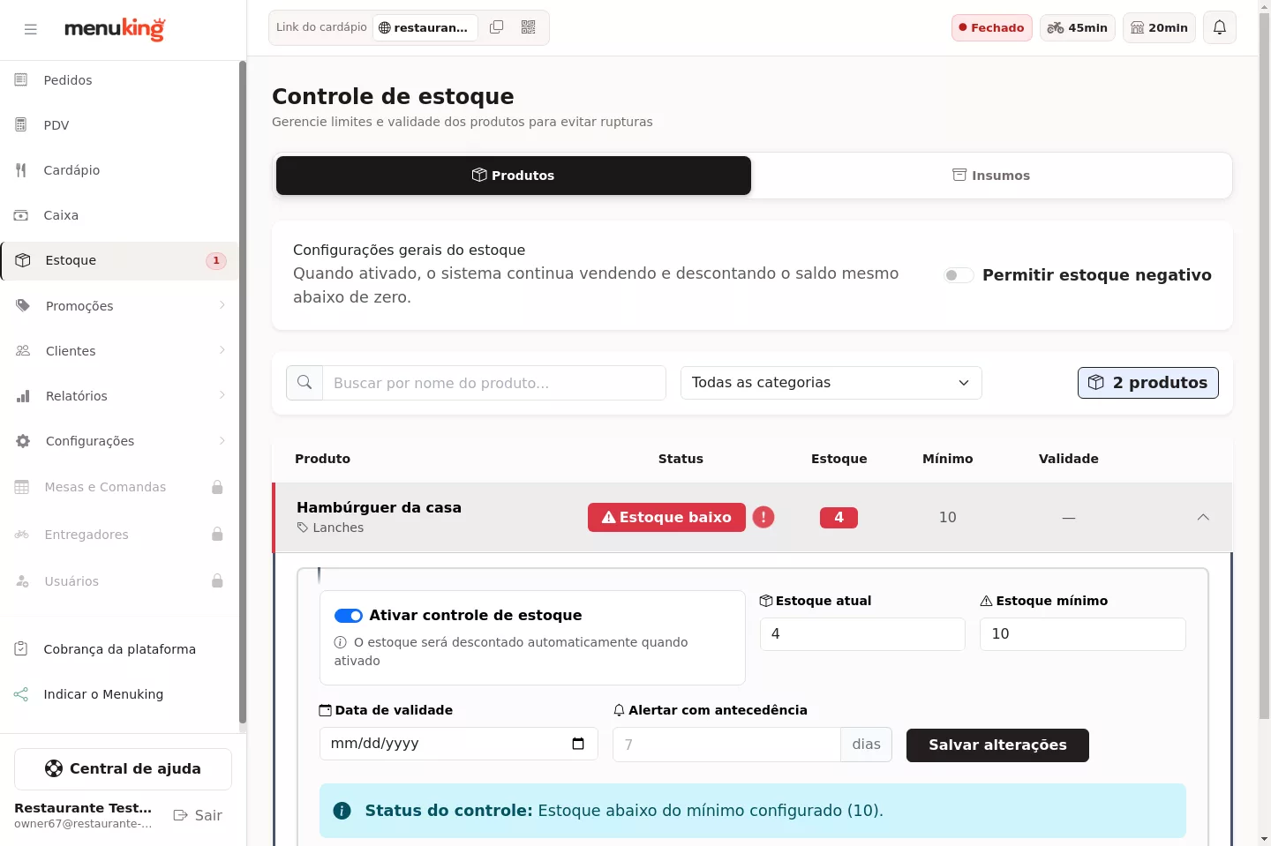
Task: Click the Estoque mínimo input field
Action: coord(1082,634)
